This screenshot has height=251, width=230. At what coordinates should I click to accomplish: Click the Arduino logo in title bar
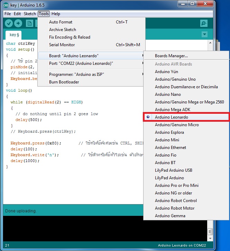(6, 5)
